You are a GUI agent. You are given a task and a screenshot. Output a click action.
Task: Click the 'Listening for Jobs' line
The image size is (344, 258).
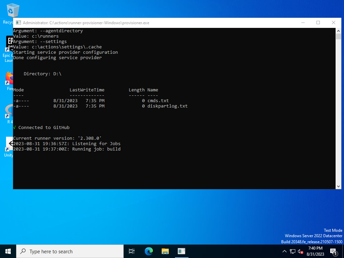[67, 144]
